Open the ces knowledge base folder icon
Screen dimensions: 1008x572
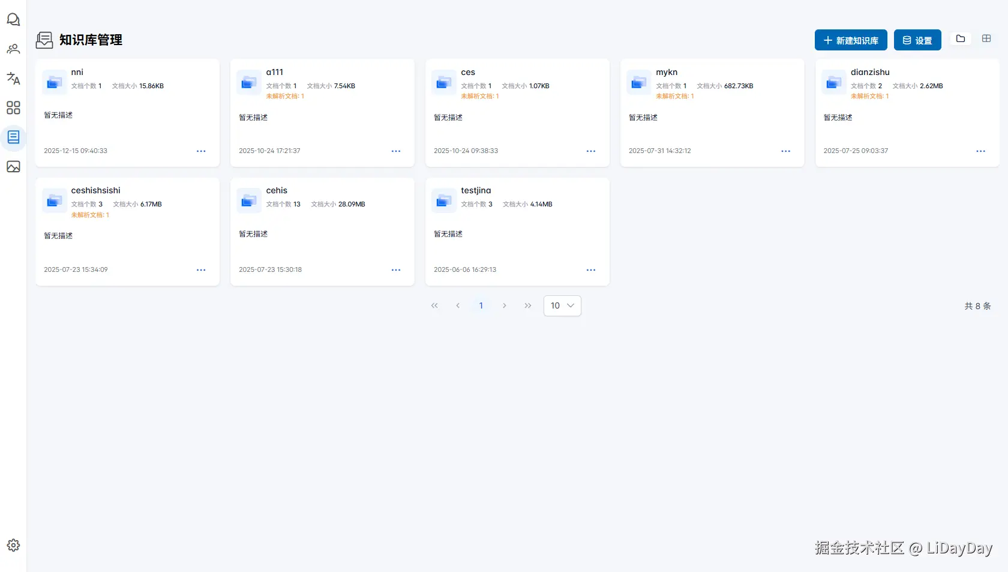coord(444,83)
